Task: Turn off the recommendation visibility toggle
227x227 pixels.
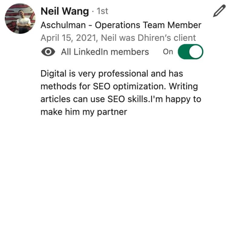Action: click(190, 52)
